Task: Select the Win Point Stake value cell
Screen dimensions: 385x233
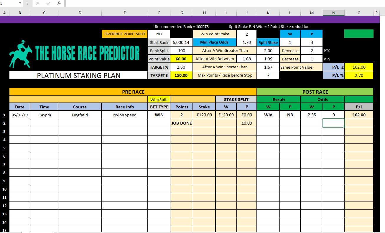Action: tap(247, 34)
